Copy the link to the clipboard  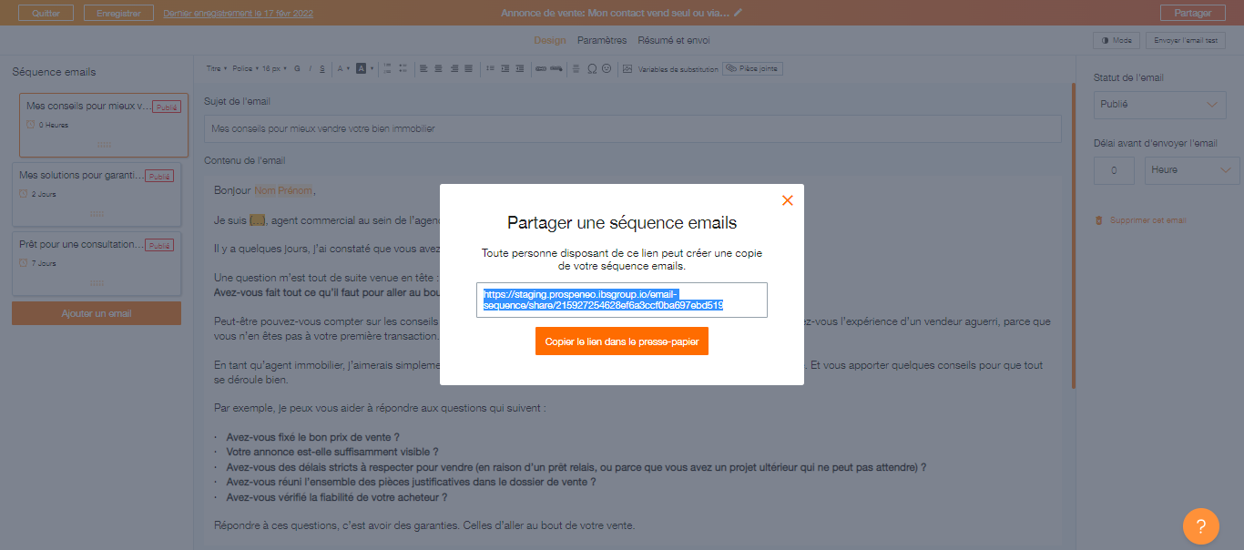622,341
